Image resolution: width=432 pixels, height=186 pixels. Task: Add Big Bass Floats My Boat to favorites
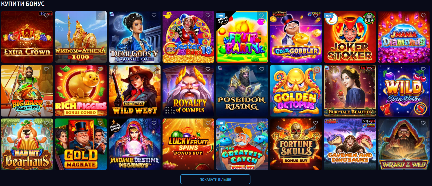(x=46, y=69)
